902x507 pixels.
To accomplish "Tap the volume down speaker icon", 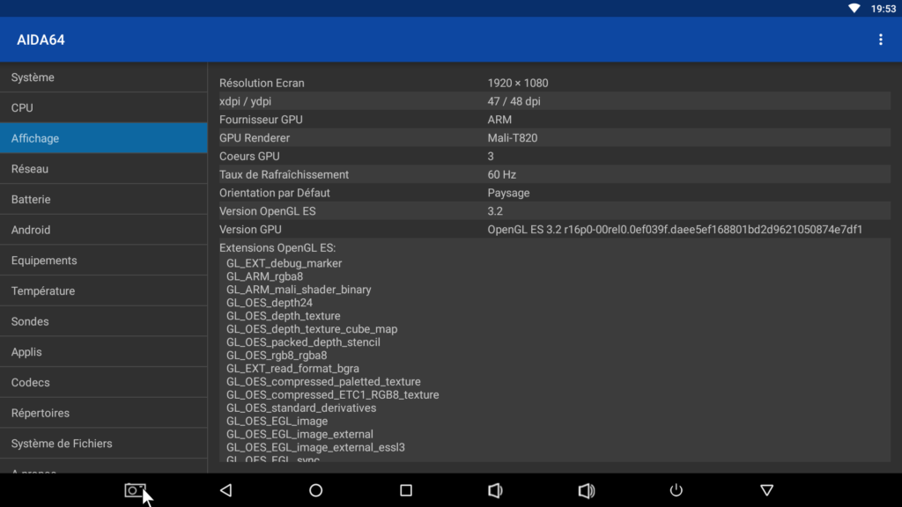I will [x=495, y=490].
